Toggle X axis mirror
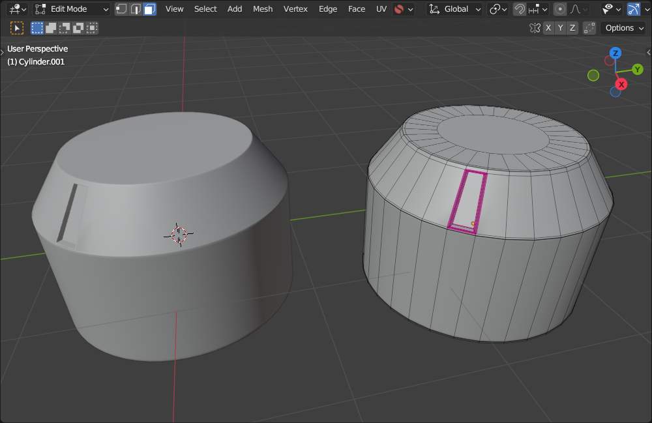This screenshot has width=652, height=423. tap(548, 28)
